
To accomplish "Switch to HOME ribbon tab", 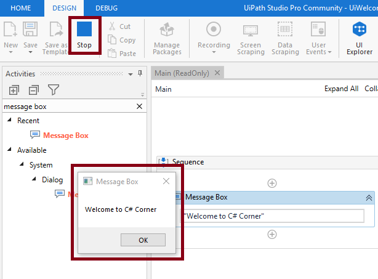I will 21,8.
